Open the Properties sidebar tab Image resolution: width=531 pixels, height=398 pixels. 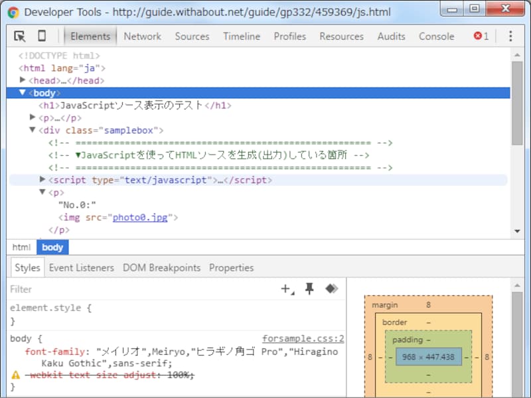click(x=231, y=268)
